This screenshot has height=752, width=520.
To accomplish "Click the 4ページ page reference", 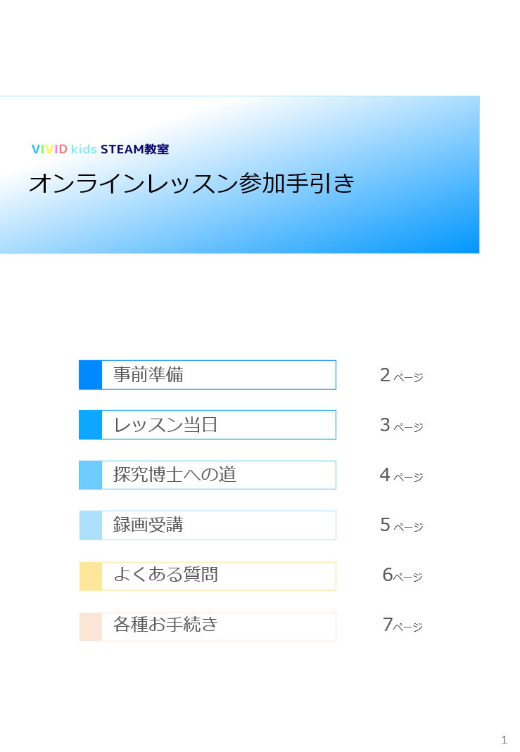I will tap(402, 475).
